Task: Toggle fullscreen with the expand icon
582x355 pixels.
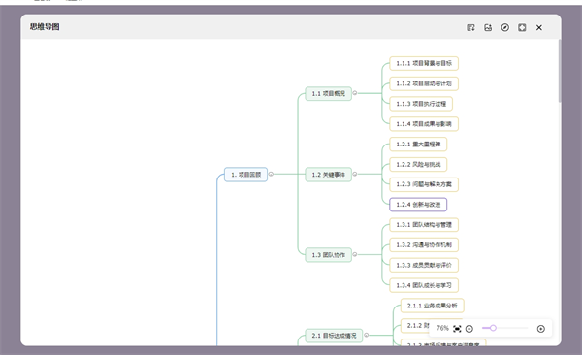Action: 522,27
